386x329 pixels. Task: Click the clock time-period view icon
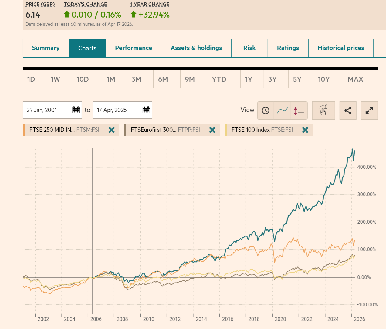point(266,110)
